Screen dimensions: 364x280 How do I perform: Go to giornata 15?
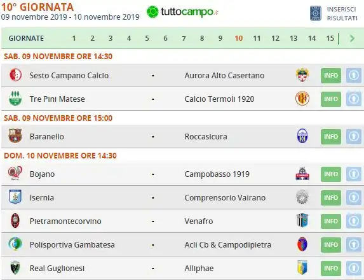(330, 38)
